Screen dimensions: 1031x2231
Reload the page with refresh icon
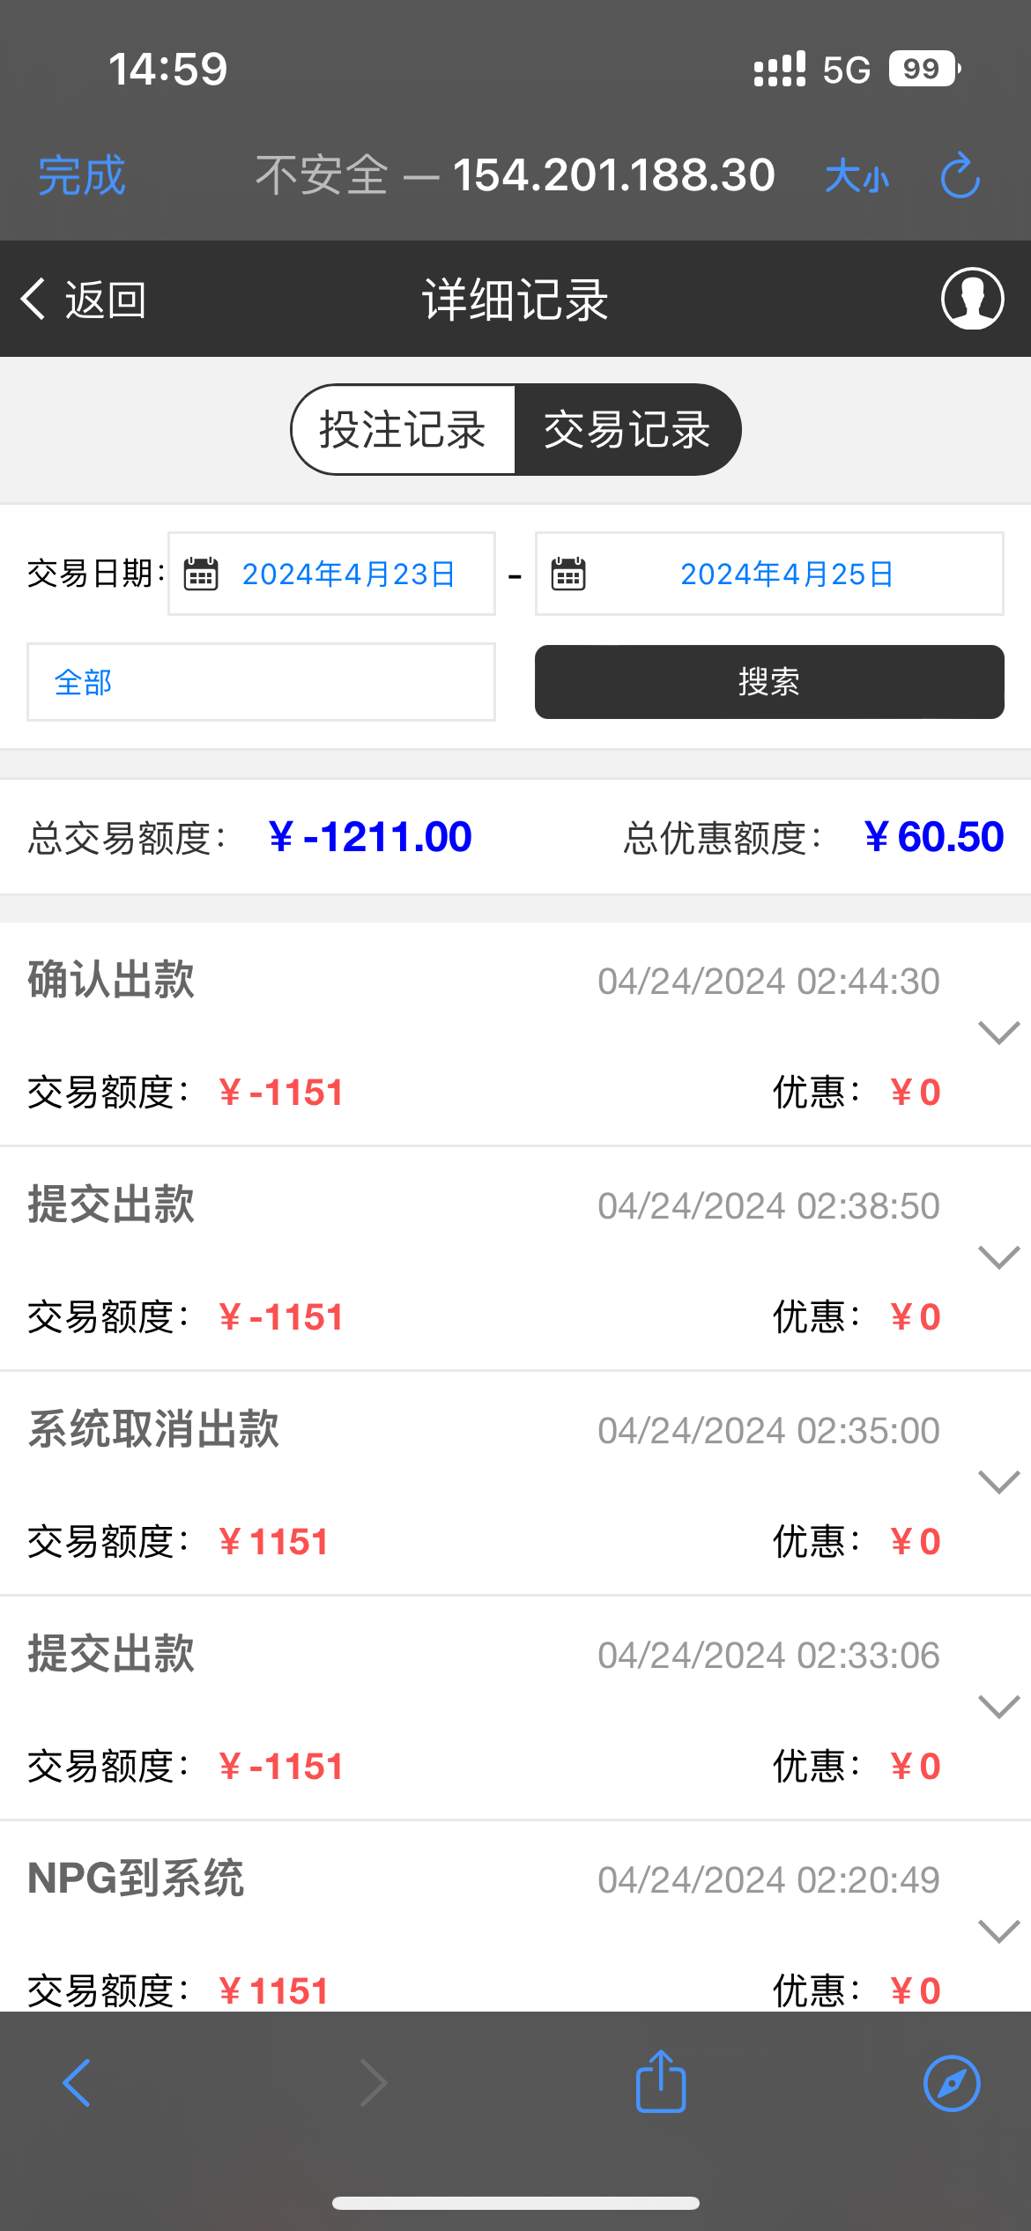click(x=960, y=175)
